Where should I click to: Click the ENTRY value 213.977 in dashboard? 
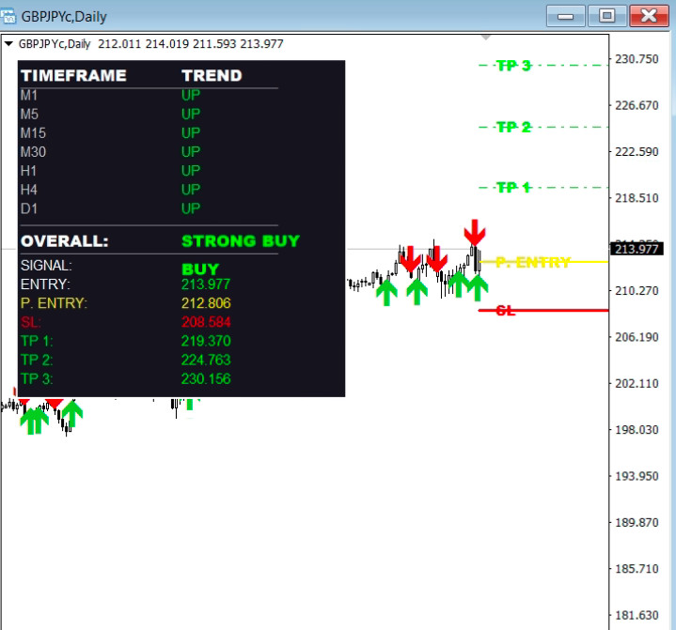click(206, 284)
